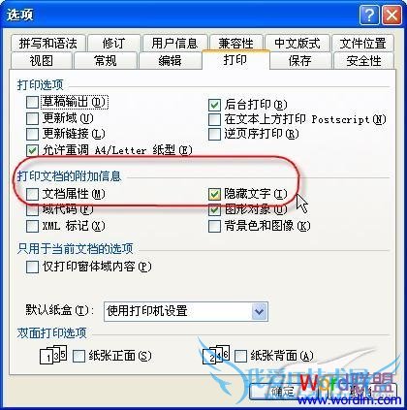Click the 确定 button
407x410 pixels.
tap(283, 392)
